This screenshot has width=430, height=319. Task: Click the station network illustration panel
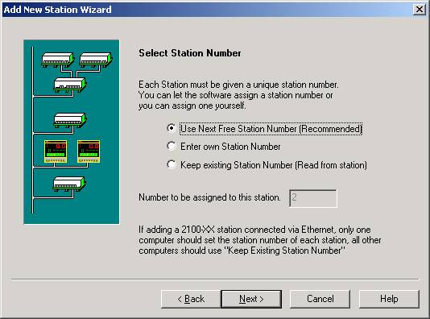tap(72, 132)
